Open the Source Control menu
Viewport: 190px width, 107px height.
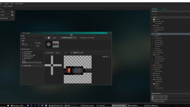[19, 4]
